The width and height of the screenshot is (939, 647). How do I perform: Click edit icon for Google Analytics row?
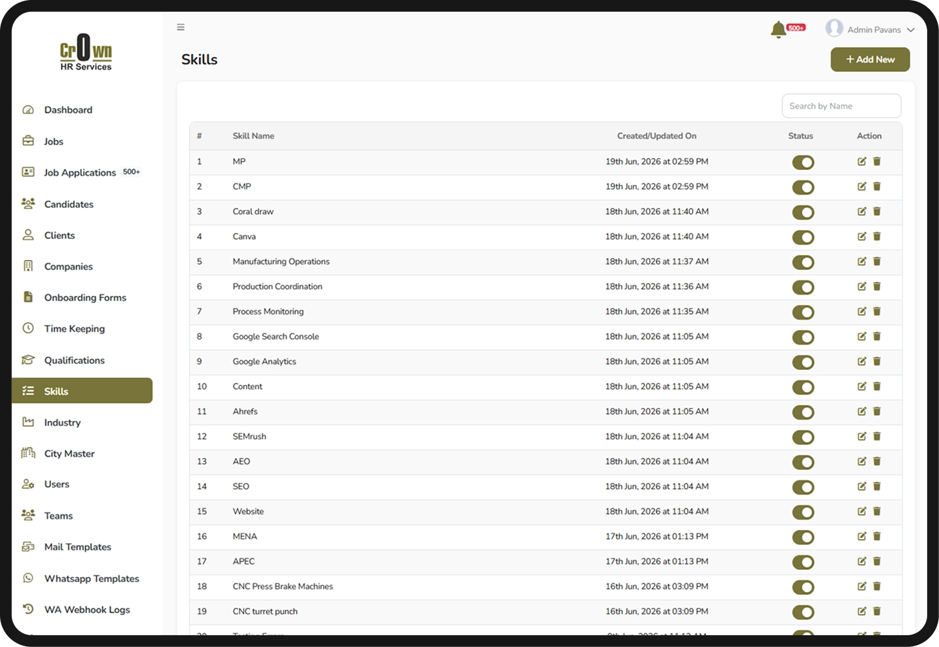pos(862,361)
